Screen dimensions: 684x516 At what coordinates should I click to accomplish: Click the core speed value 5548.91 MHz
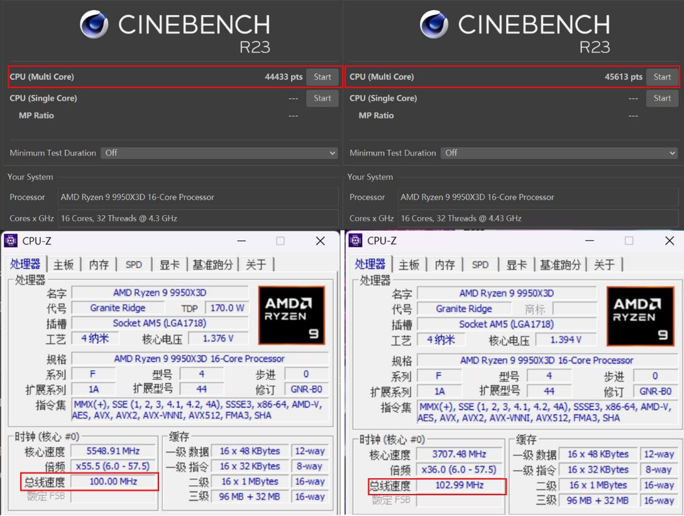point(113,451)
